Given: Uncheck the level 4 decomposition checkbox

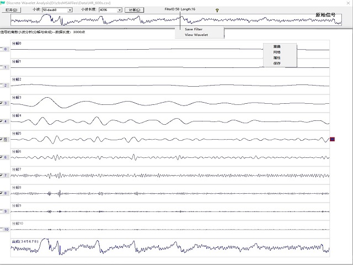Looking at the screenshot, I should point(1,121).
